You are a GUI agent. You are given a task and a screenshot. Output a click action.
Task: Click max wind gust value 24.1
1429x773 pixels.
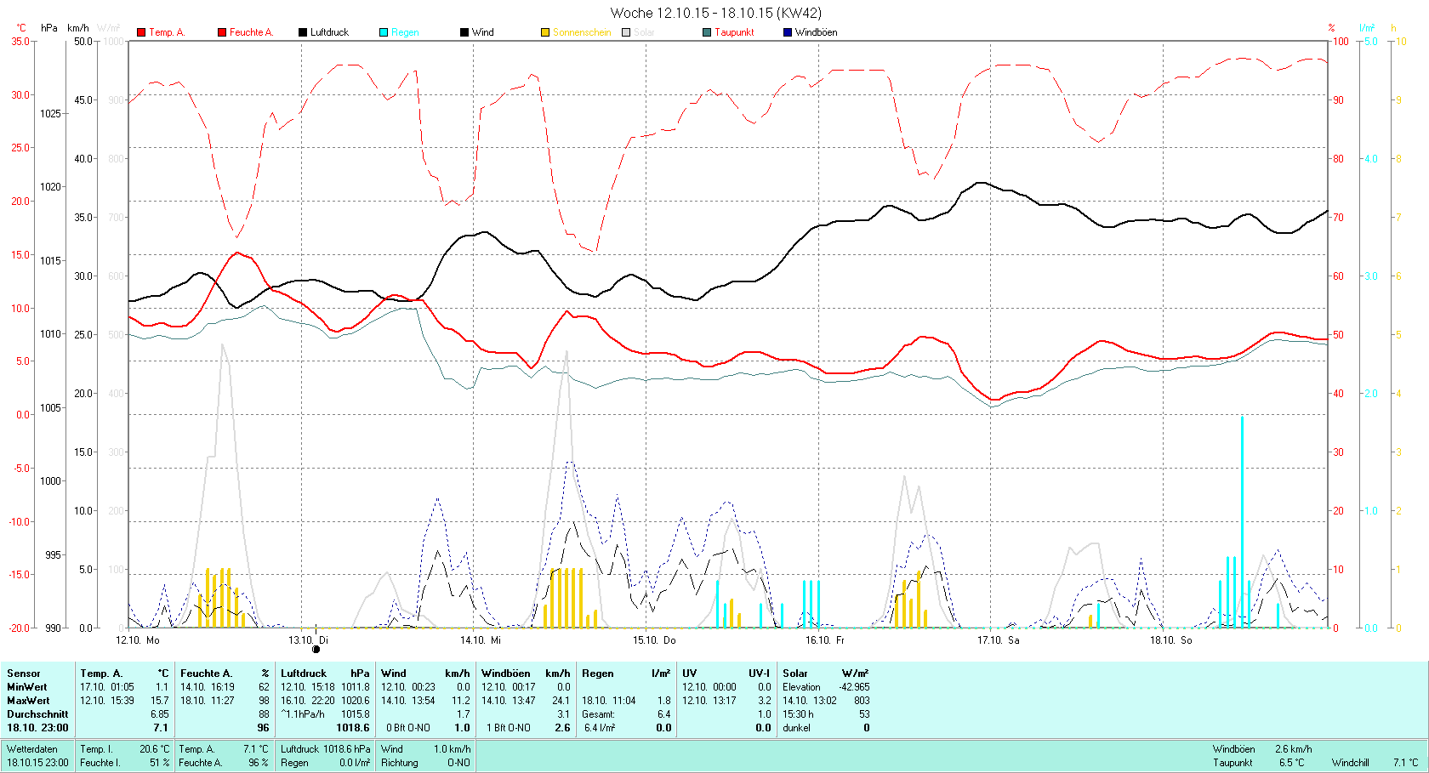click(x=561, y=701)
